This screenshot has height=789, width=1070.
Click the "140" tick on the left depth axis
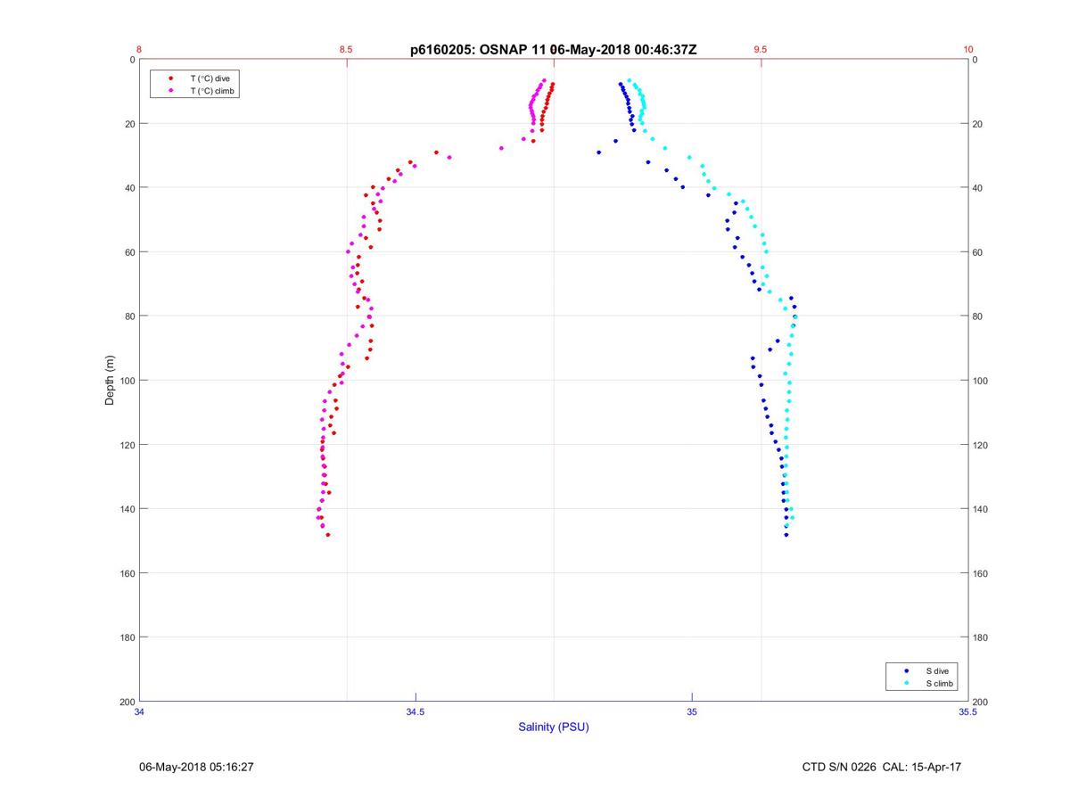click(x=128, y=509)
